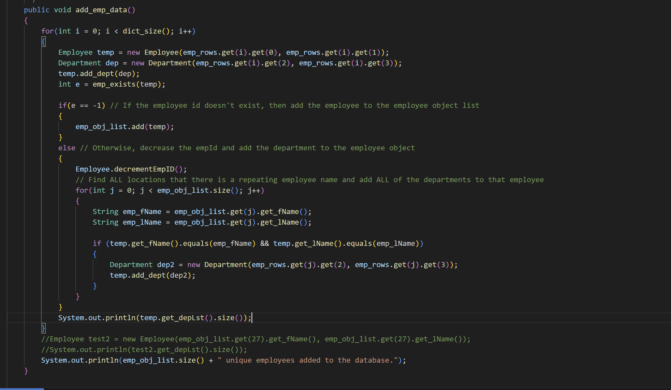Click the emp_exists(temp) function call
Screen dimensions: 671x390
[128, 84]
